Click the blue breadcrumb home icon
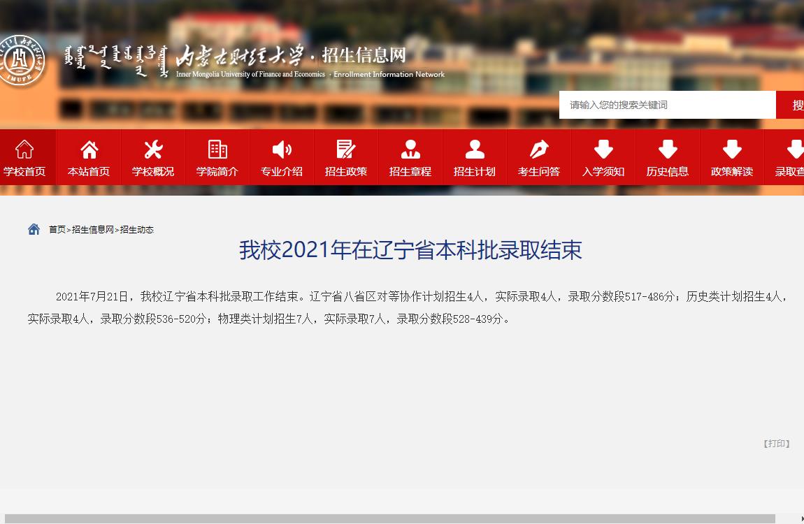Viewport: 804px width, 524px height. click(34, 229)
